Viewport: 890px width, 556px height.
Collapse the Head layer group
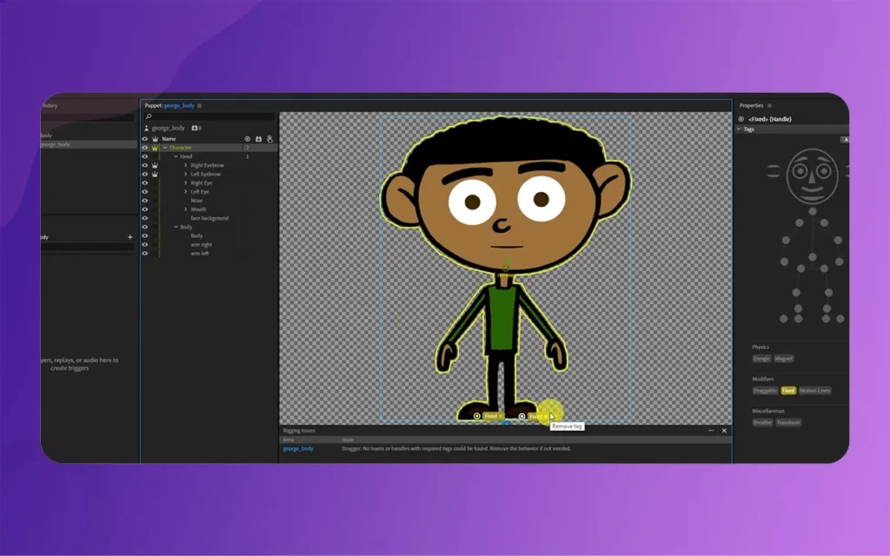(176, 156)
